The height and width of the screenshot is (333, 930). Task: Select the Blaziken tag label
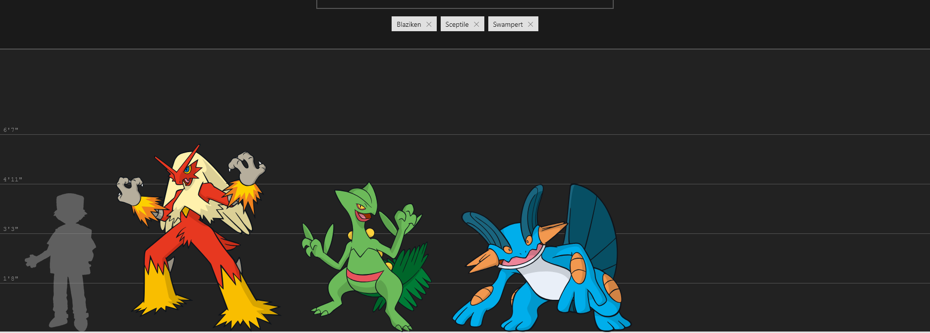tap(408, 24)
